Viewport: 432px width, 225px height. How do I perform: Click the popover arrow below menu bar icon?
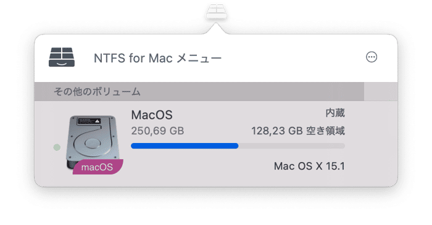click(x=216, y=28)
